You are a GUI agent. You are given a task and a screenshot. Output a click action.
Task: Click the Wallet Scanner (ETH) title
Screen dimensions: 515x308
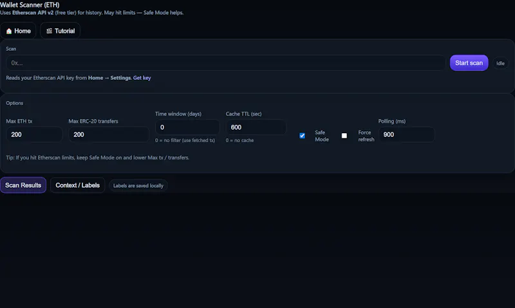(x=30, y=5)
